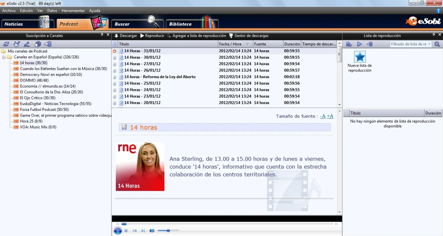
Task: Click the add channel subscription icon
Action: tap(17, 44)
